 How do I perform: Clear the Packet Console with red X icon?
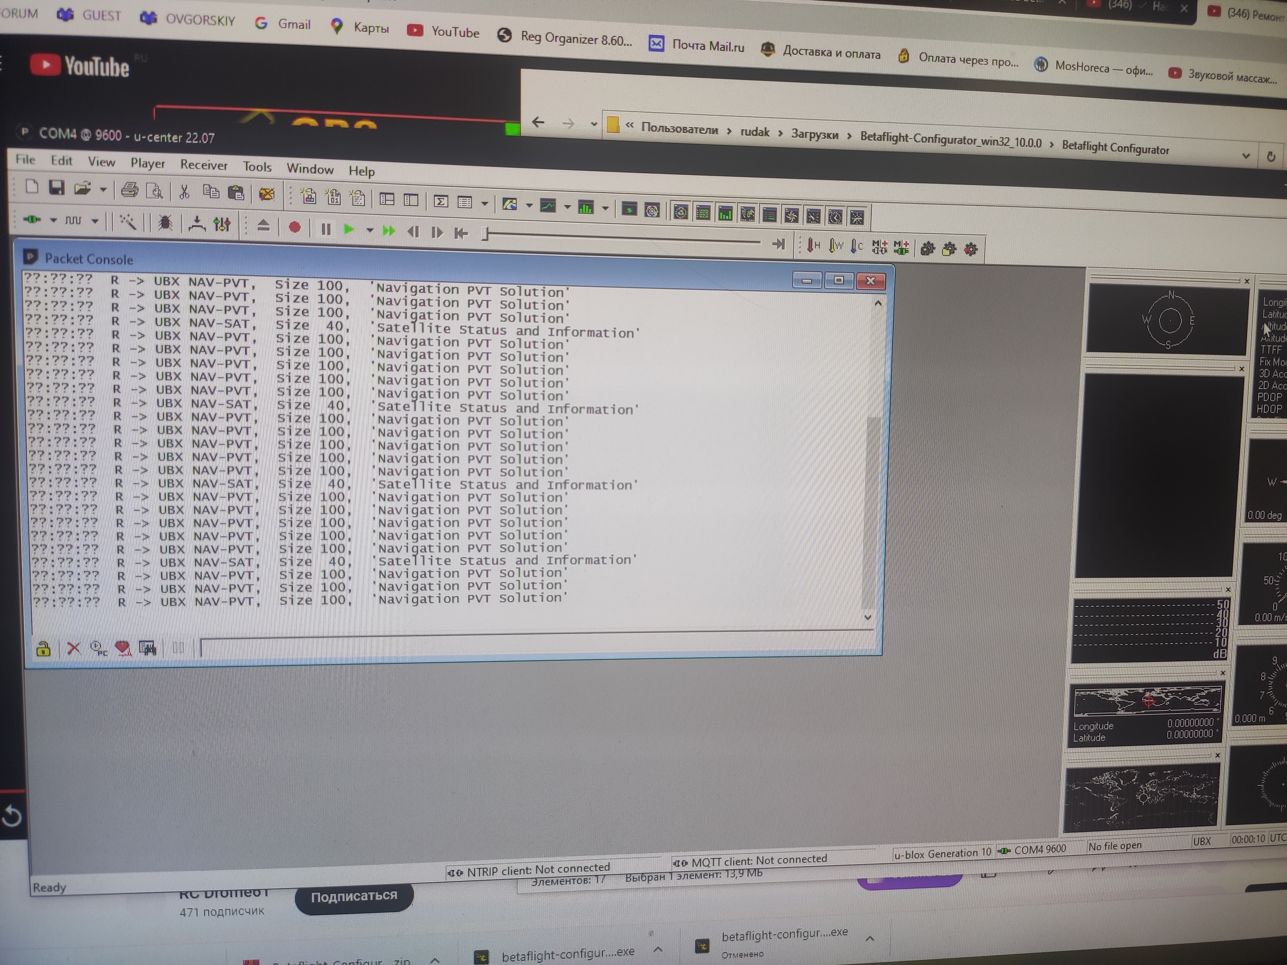coord(73,648)
